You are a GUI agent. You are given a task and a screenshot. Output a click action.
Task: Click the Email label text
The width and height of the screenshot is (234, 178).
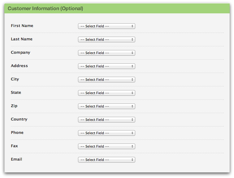[16, 159]
